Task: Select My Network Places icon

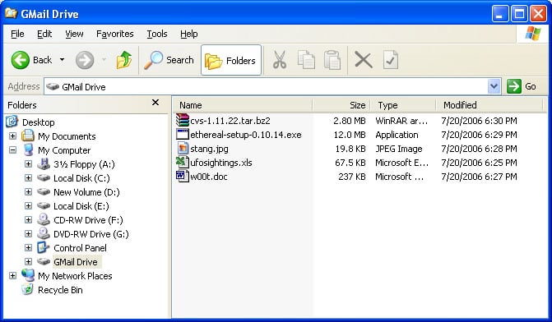Action: (x=28, y=275)
